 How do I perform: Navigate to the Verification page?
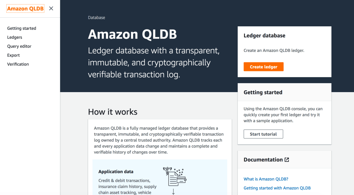[18, 64]
